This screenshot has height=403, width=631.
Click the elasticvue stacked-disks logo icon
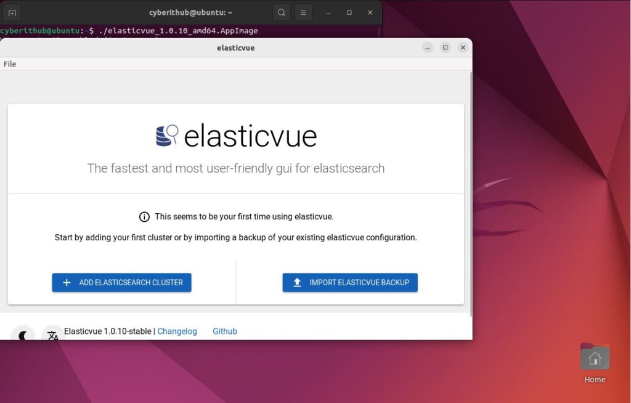click(x=164, y=136)
